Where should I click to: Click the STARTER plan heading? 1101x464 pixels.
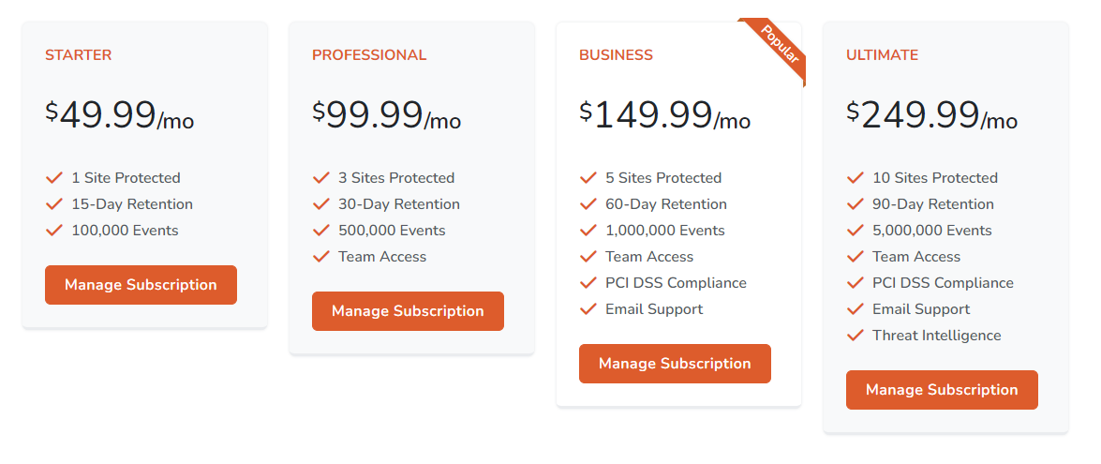point(79,55)
